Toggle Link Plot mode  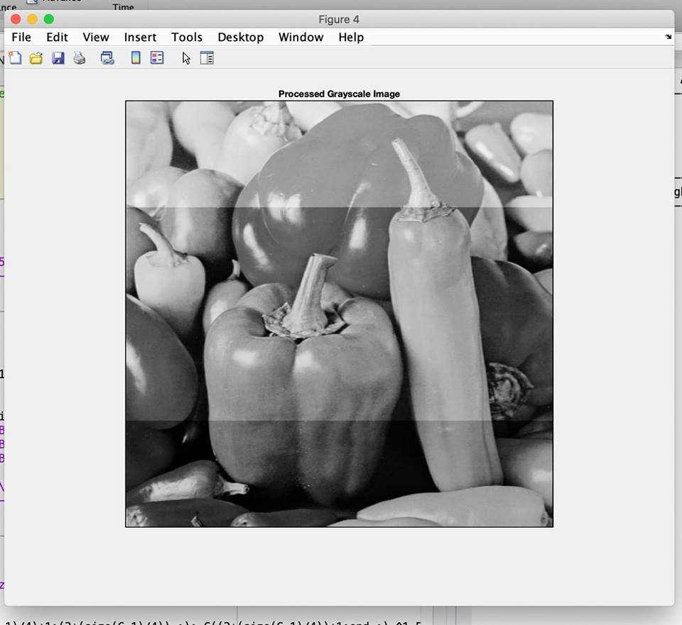(107, 57)
